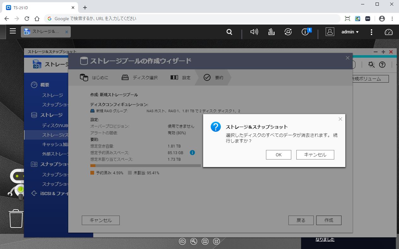Open the volume control speaker icon
Image resolution: width=399 pixels, height=249 pixels.
point(254,32)
